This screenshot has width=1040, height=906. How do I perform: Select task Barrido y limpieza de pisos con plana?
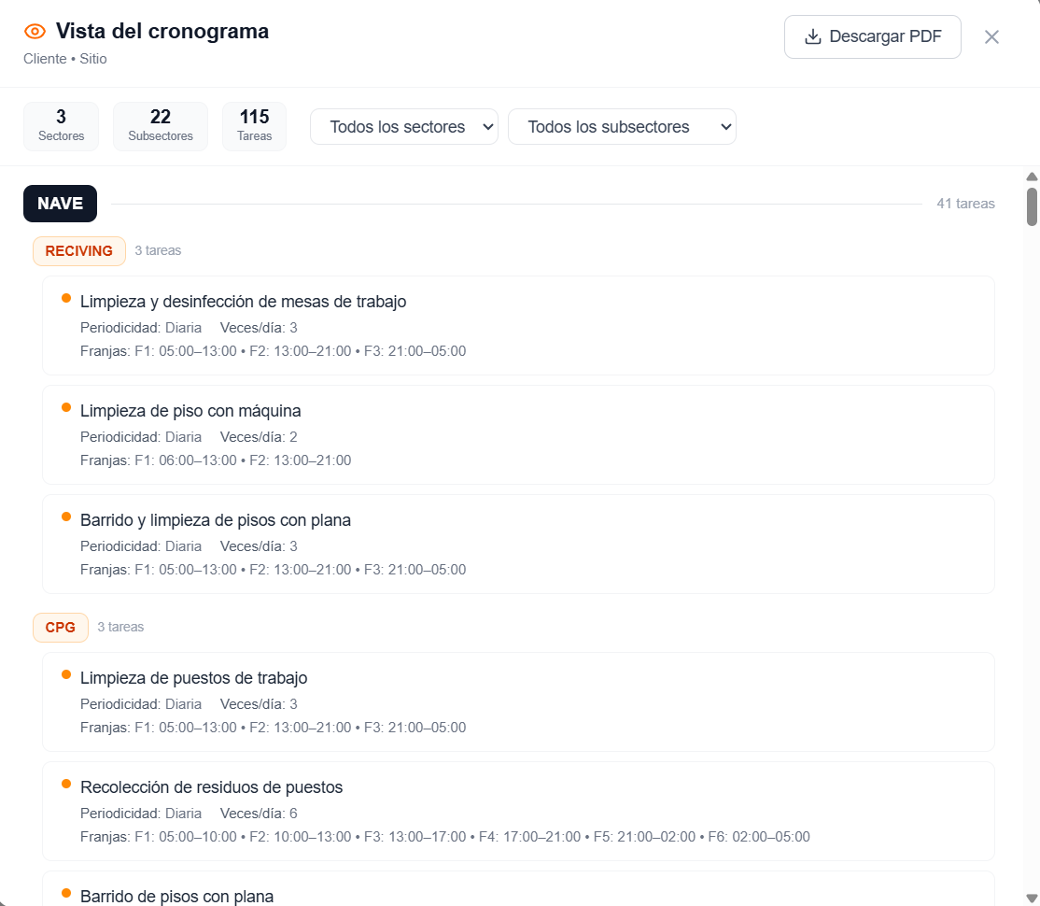(519, 545)
